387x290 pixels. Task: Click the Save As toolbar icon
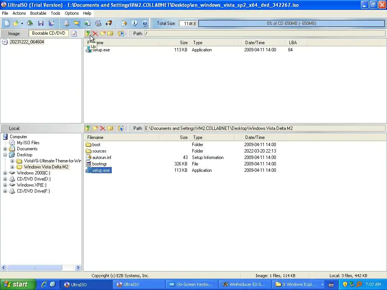pos(51,23)
